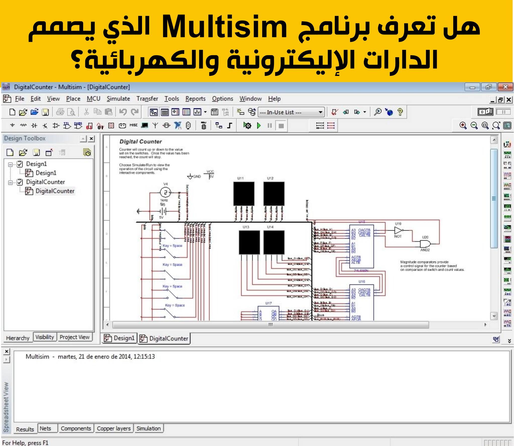Toggle full screen view icon

[x=507, y=125]
